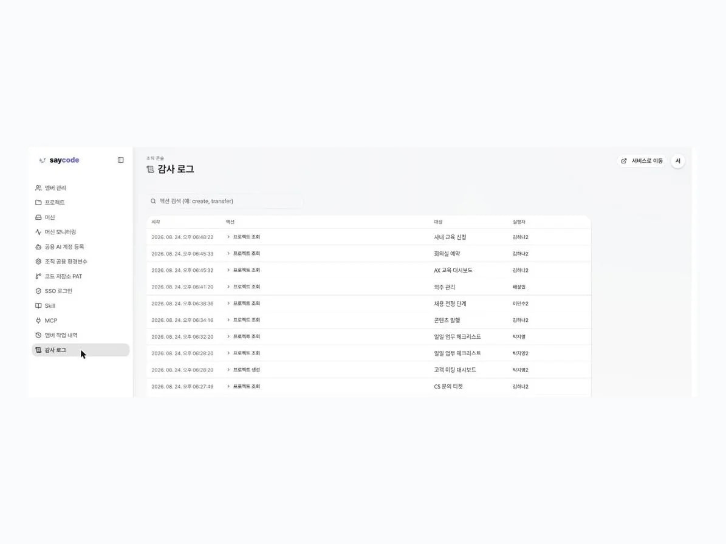Image resolution: width=726 pixels, height=544 pixels.
Task: Select 감사 로그 in the sidebar
Action: 81,350
